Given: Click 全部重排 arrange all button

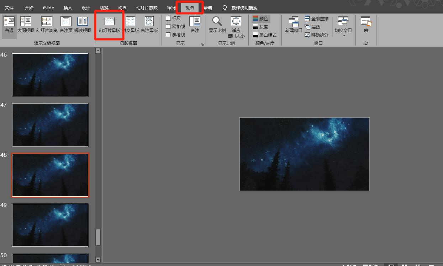Looking at the screenshot, I should point(317,18).
